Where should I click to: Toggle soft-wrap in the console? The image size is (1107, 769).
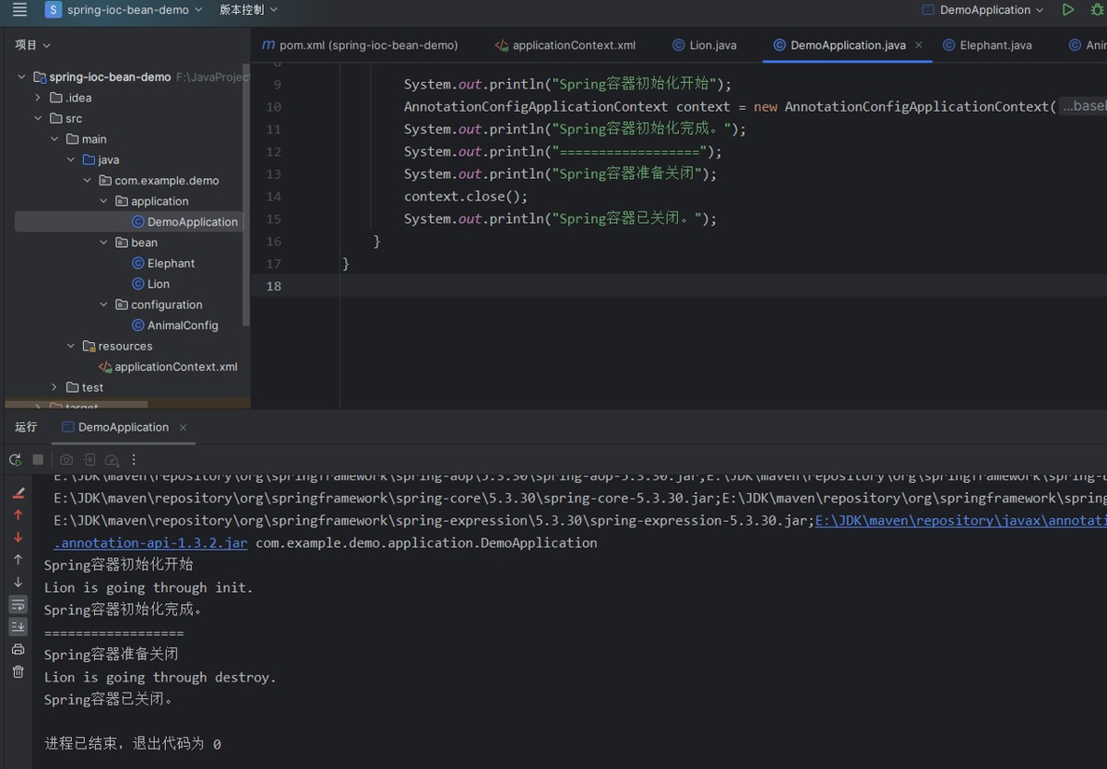pos(18,605)
